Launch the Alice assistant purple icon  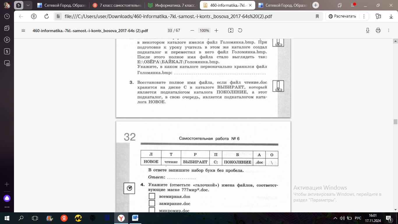7,198
